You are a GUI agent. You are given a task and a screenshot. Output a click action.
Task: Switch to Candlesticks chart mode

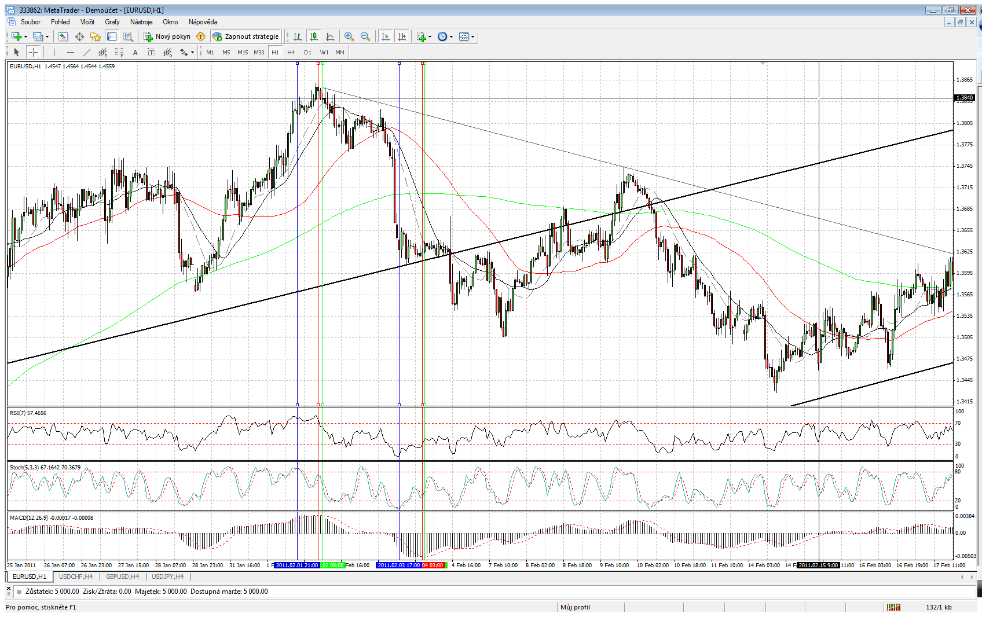point(314,36)
